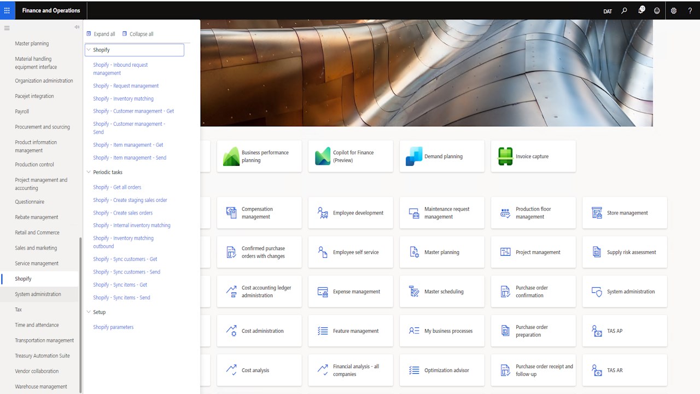Image resolution: width=700 pixels, height=394 pixels.
Task: Click the Copilot for Finance tile icon
Action: (323, 157)
